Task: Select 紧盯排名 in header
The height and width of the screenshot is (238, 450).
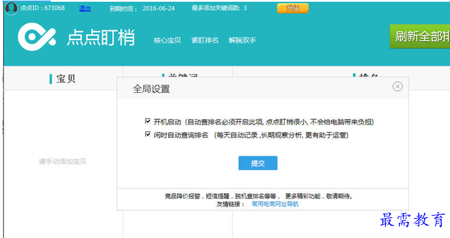Action: pyautogui.click(x=205, y=40)
